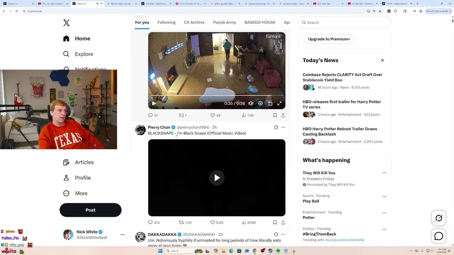
Task: Go to Profile in the sidebar
Action: 77,178
